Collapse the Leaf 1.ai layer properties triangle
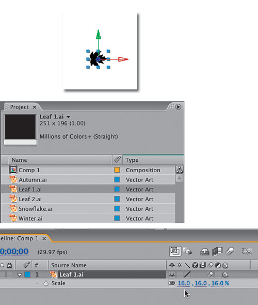The width and height of the screenshot is (258, 305). tap(19, 275)
